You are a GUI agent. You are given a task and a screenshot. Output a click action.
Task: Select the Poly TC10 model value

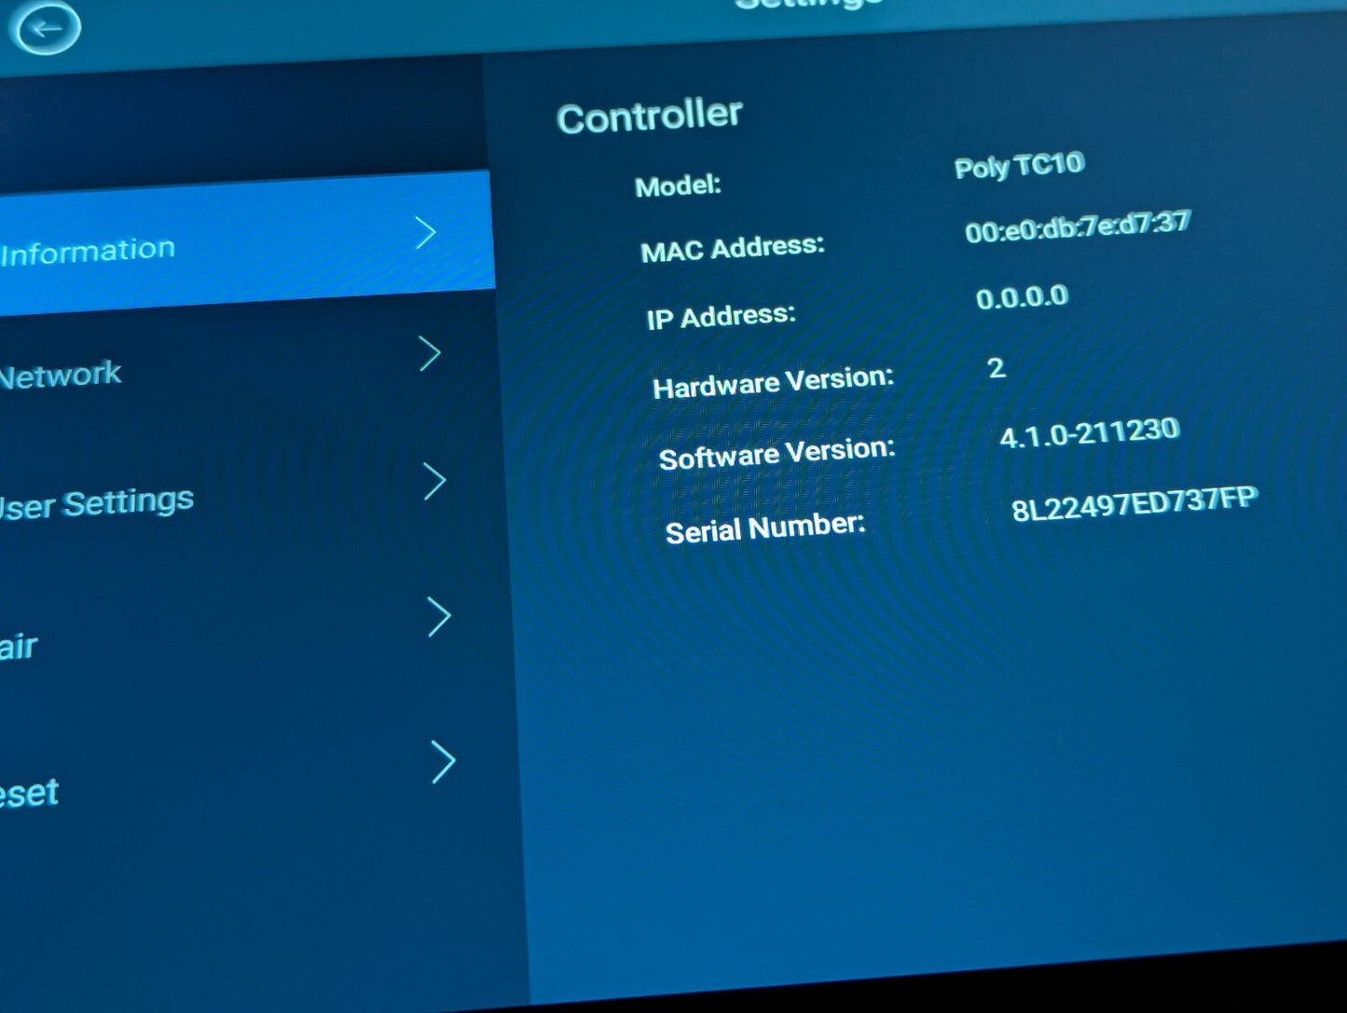pos(1019,167)
